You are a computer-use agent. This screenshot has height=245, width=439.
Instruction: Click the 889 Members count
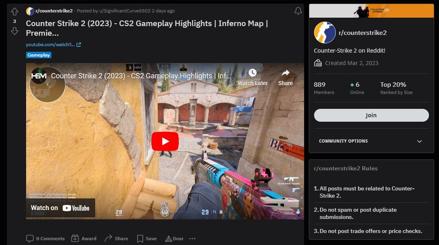click(324, 88)
